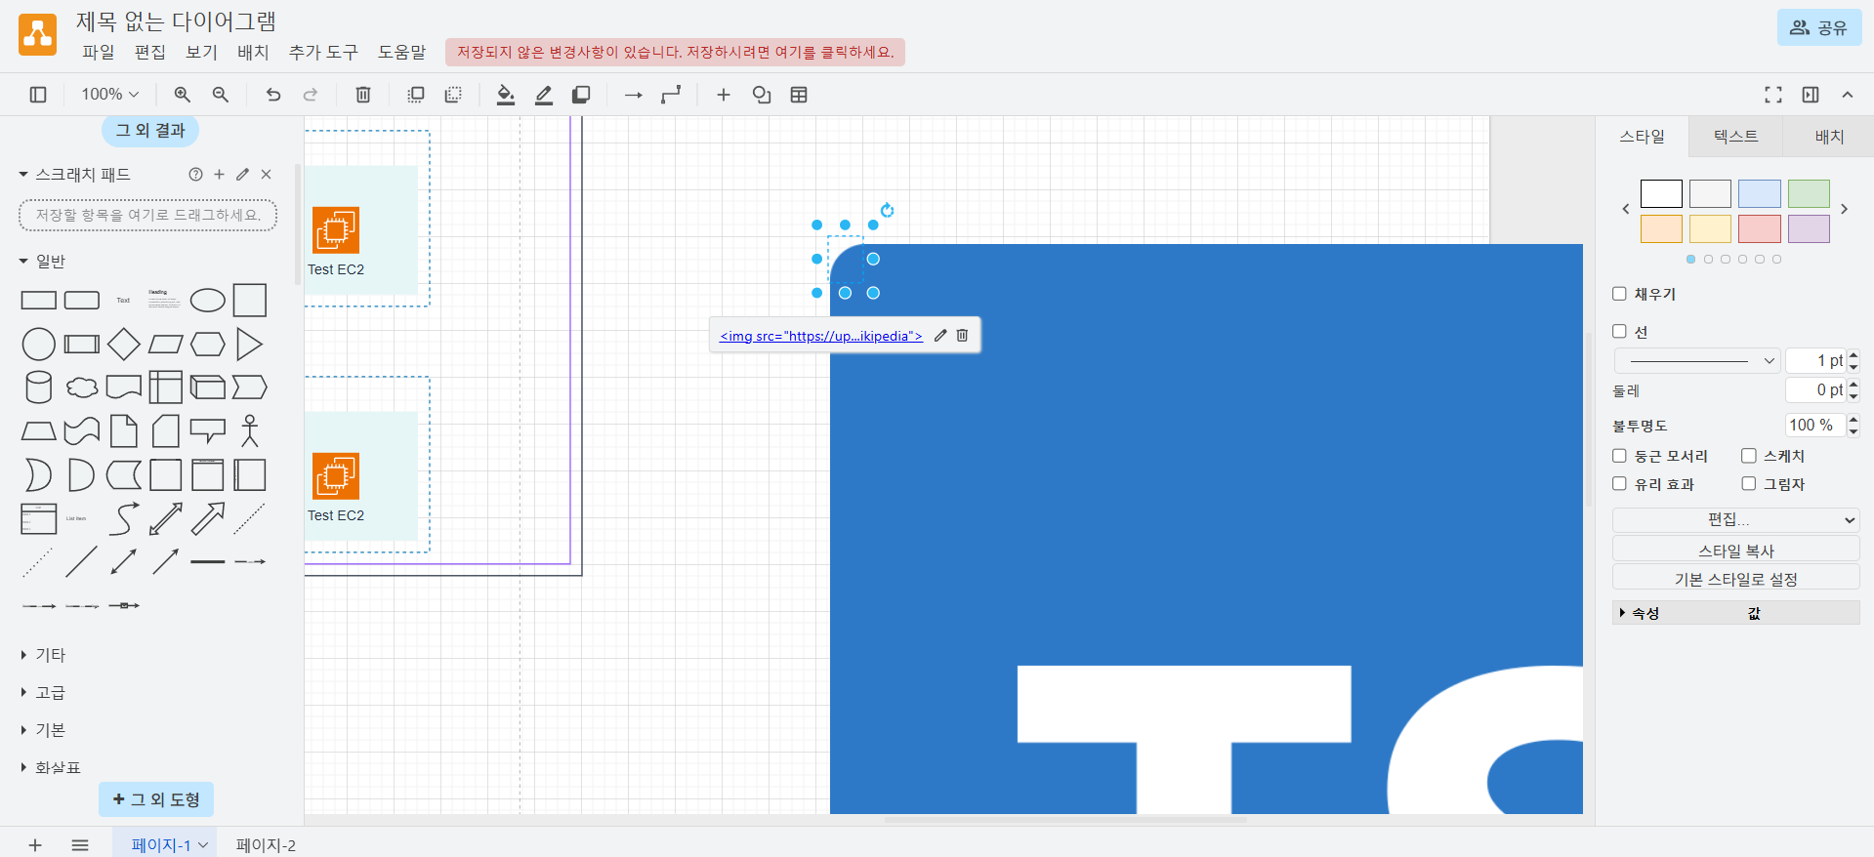Viewport: 1874px width, 857px height.
Task: Open scratchpad help question mark icon
Action: tap(195, 175)
